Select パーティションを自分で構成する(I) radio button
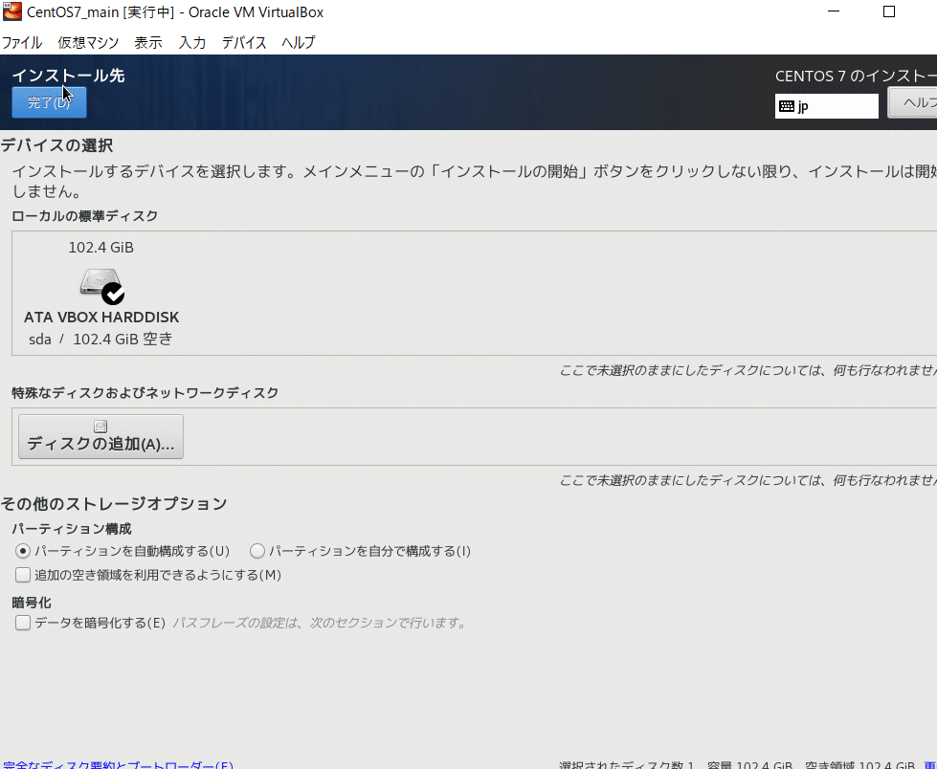 pos(257,551)
